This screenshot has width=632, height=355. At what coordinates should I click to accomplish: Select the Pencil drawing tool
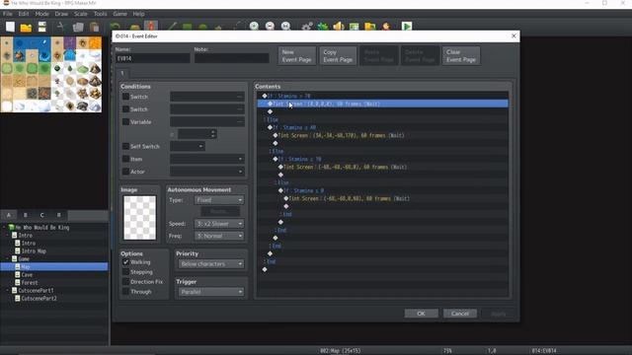(172, 27)
